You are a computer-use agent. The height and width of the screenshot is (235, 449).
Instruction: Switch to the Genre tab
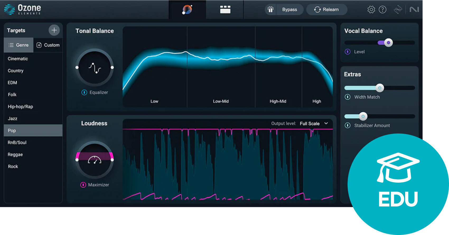click(x=18, y=45)
